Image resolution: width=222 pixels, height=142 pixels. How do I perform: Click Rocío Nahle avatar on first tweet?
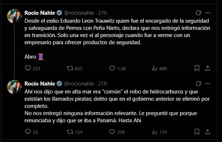click(15, 16)
